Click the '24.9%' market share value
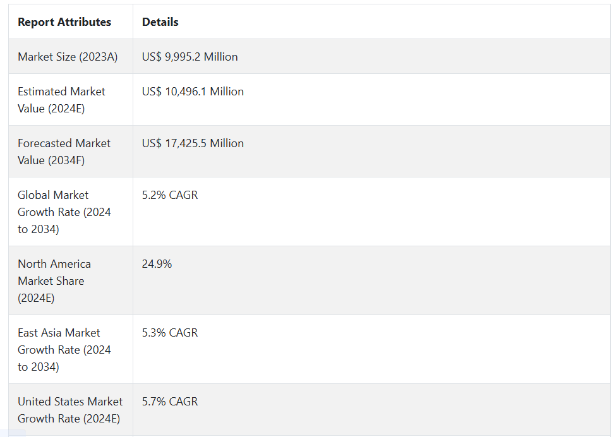This screenshot has height=437, width=614. tap(157, 264)
